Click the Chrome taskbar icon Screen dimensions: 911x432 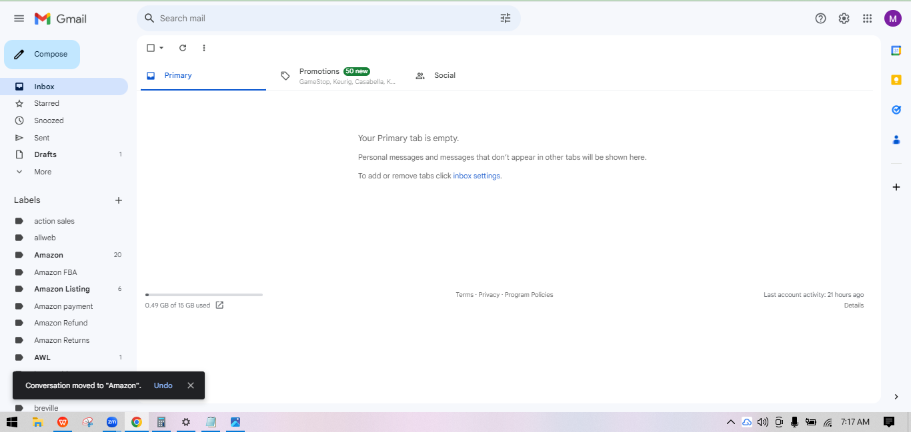(x=137, y=422)
